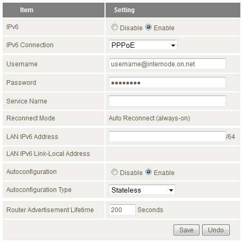Screen dimensions: 243x244
Task: Select Autoconfiguration Disable radio button
Action: [x=115, y=172]
